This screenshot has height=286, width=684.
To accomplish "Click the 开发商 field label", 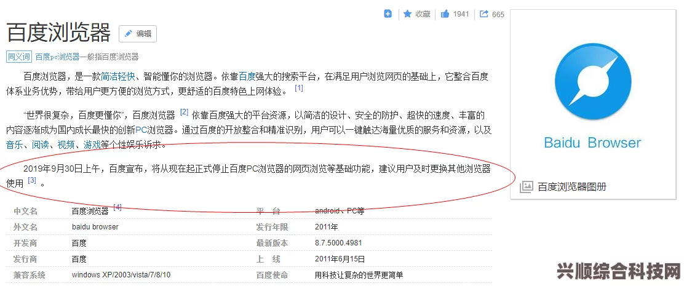I will pyautogui.click(x=26, y=244).
